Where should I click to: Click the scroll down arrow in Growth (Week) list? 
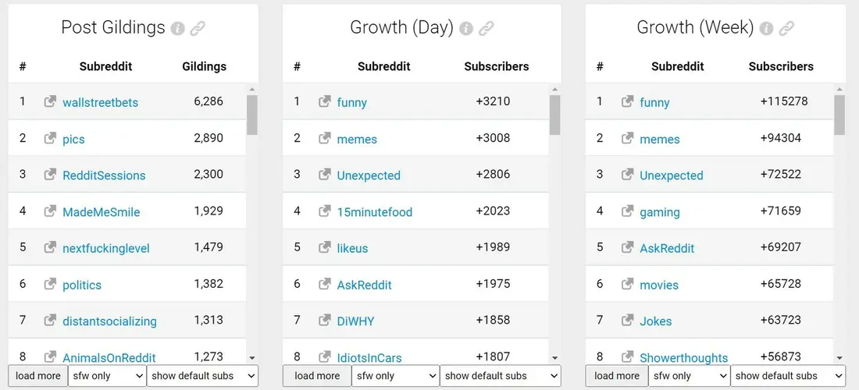[x=839, y=358]
